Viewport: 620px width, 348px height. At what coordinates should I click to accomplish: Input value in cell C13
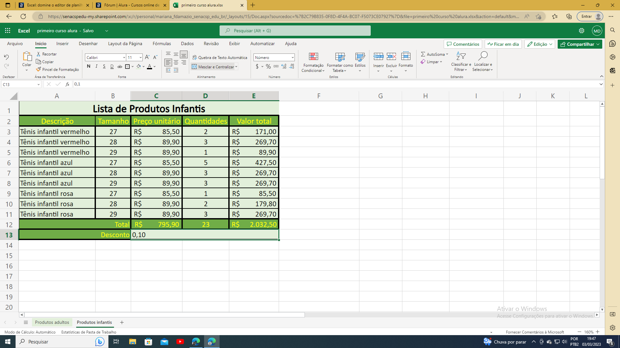click(156, 235)
